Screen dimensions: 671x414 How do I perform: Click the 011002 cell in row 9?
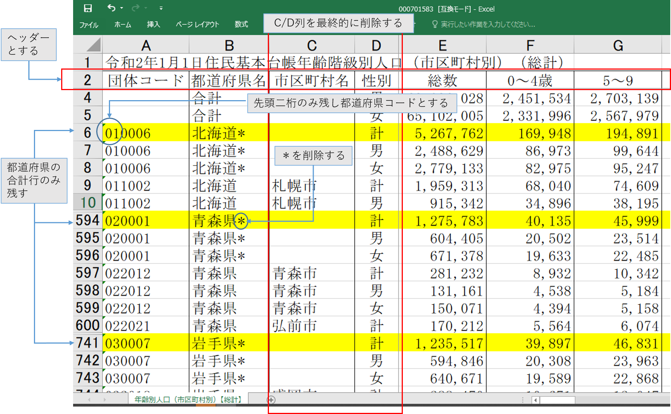[x=146, y=185]
